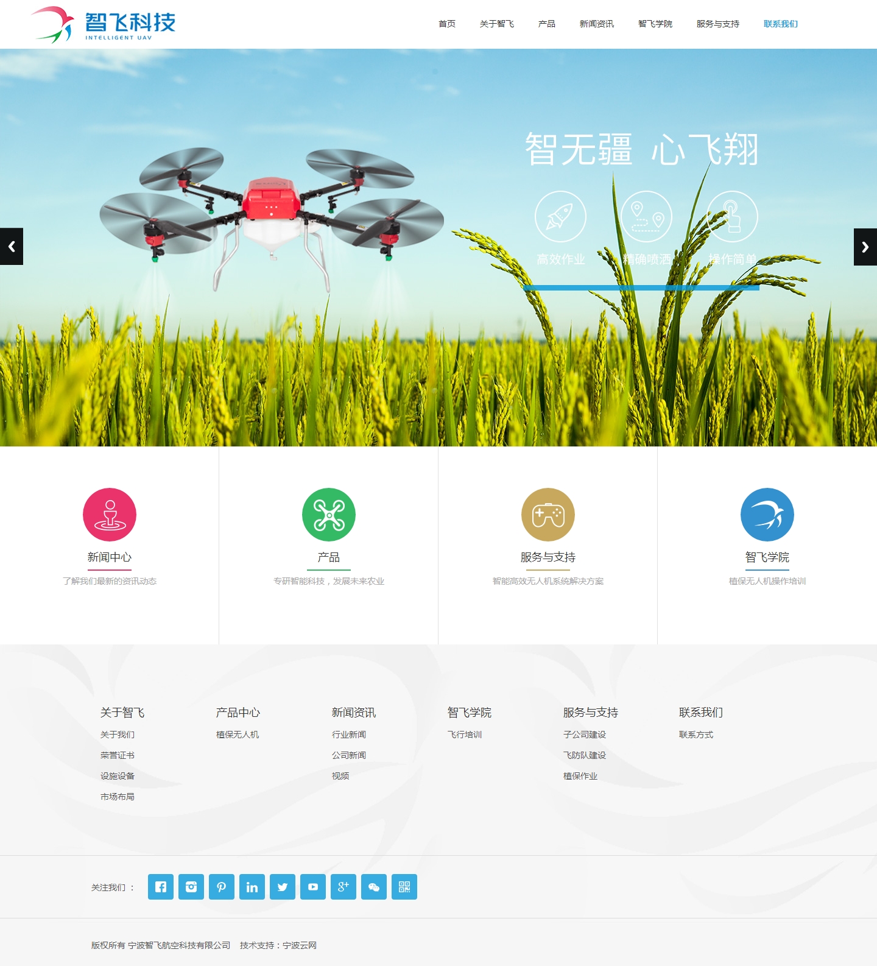Open the 荣誉证书 footer link
877x966 pixels.
[118, 755]
